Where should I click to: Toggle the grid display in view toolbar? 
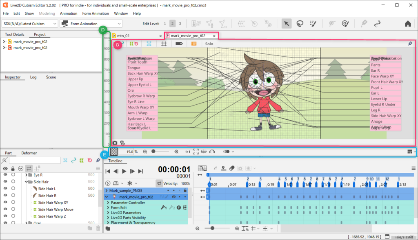[x=164, y=44]
